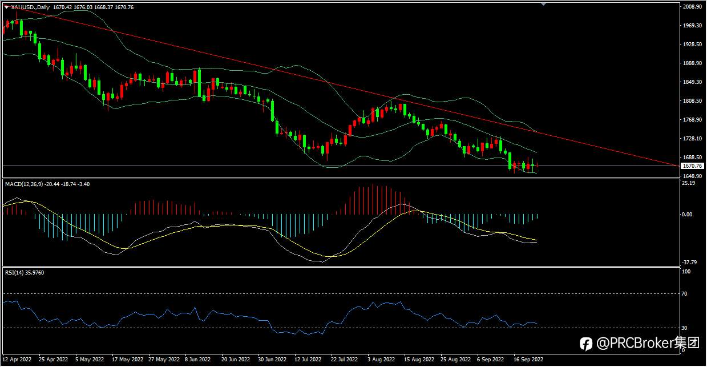The height and width of the screenshot is (367, 707).
Task: Select the chart shift triangle marker at top
Action: (x=543, y=4)
